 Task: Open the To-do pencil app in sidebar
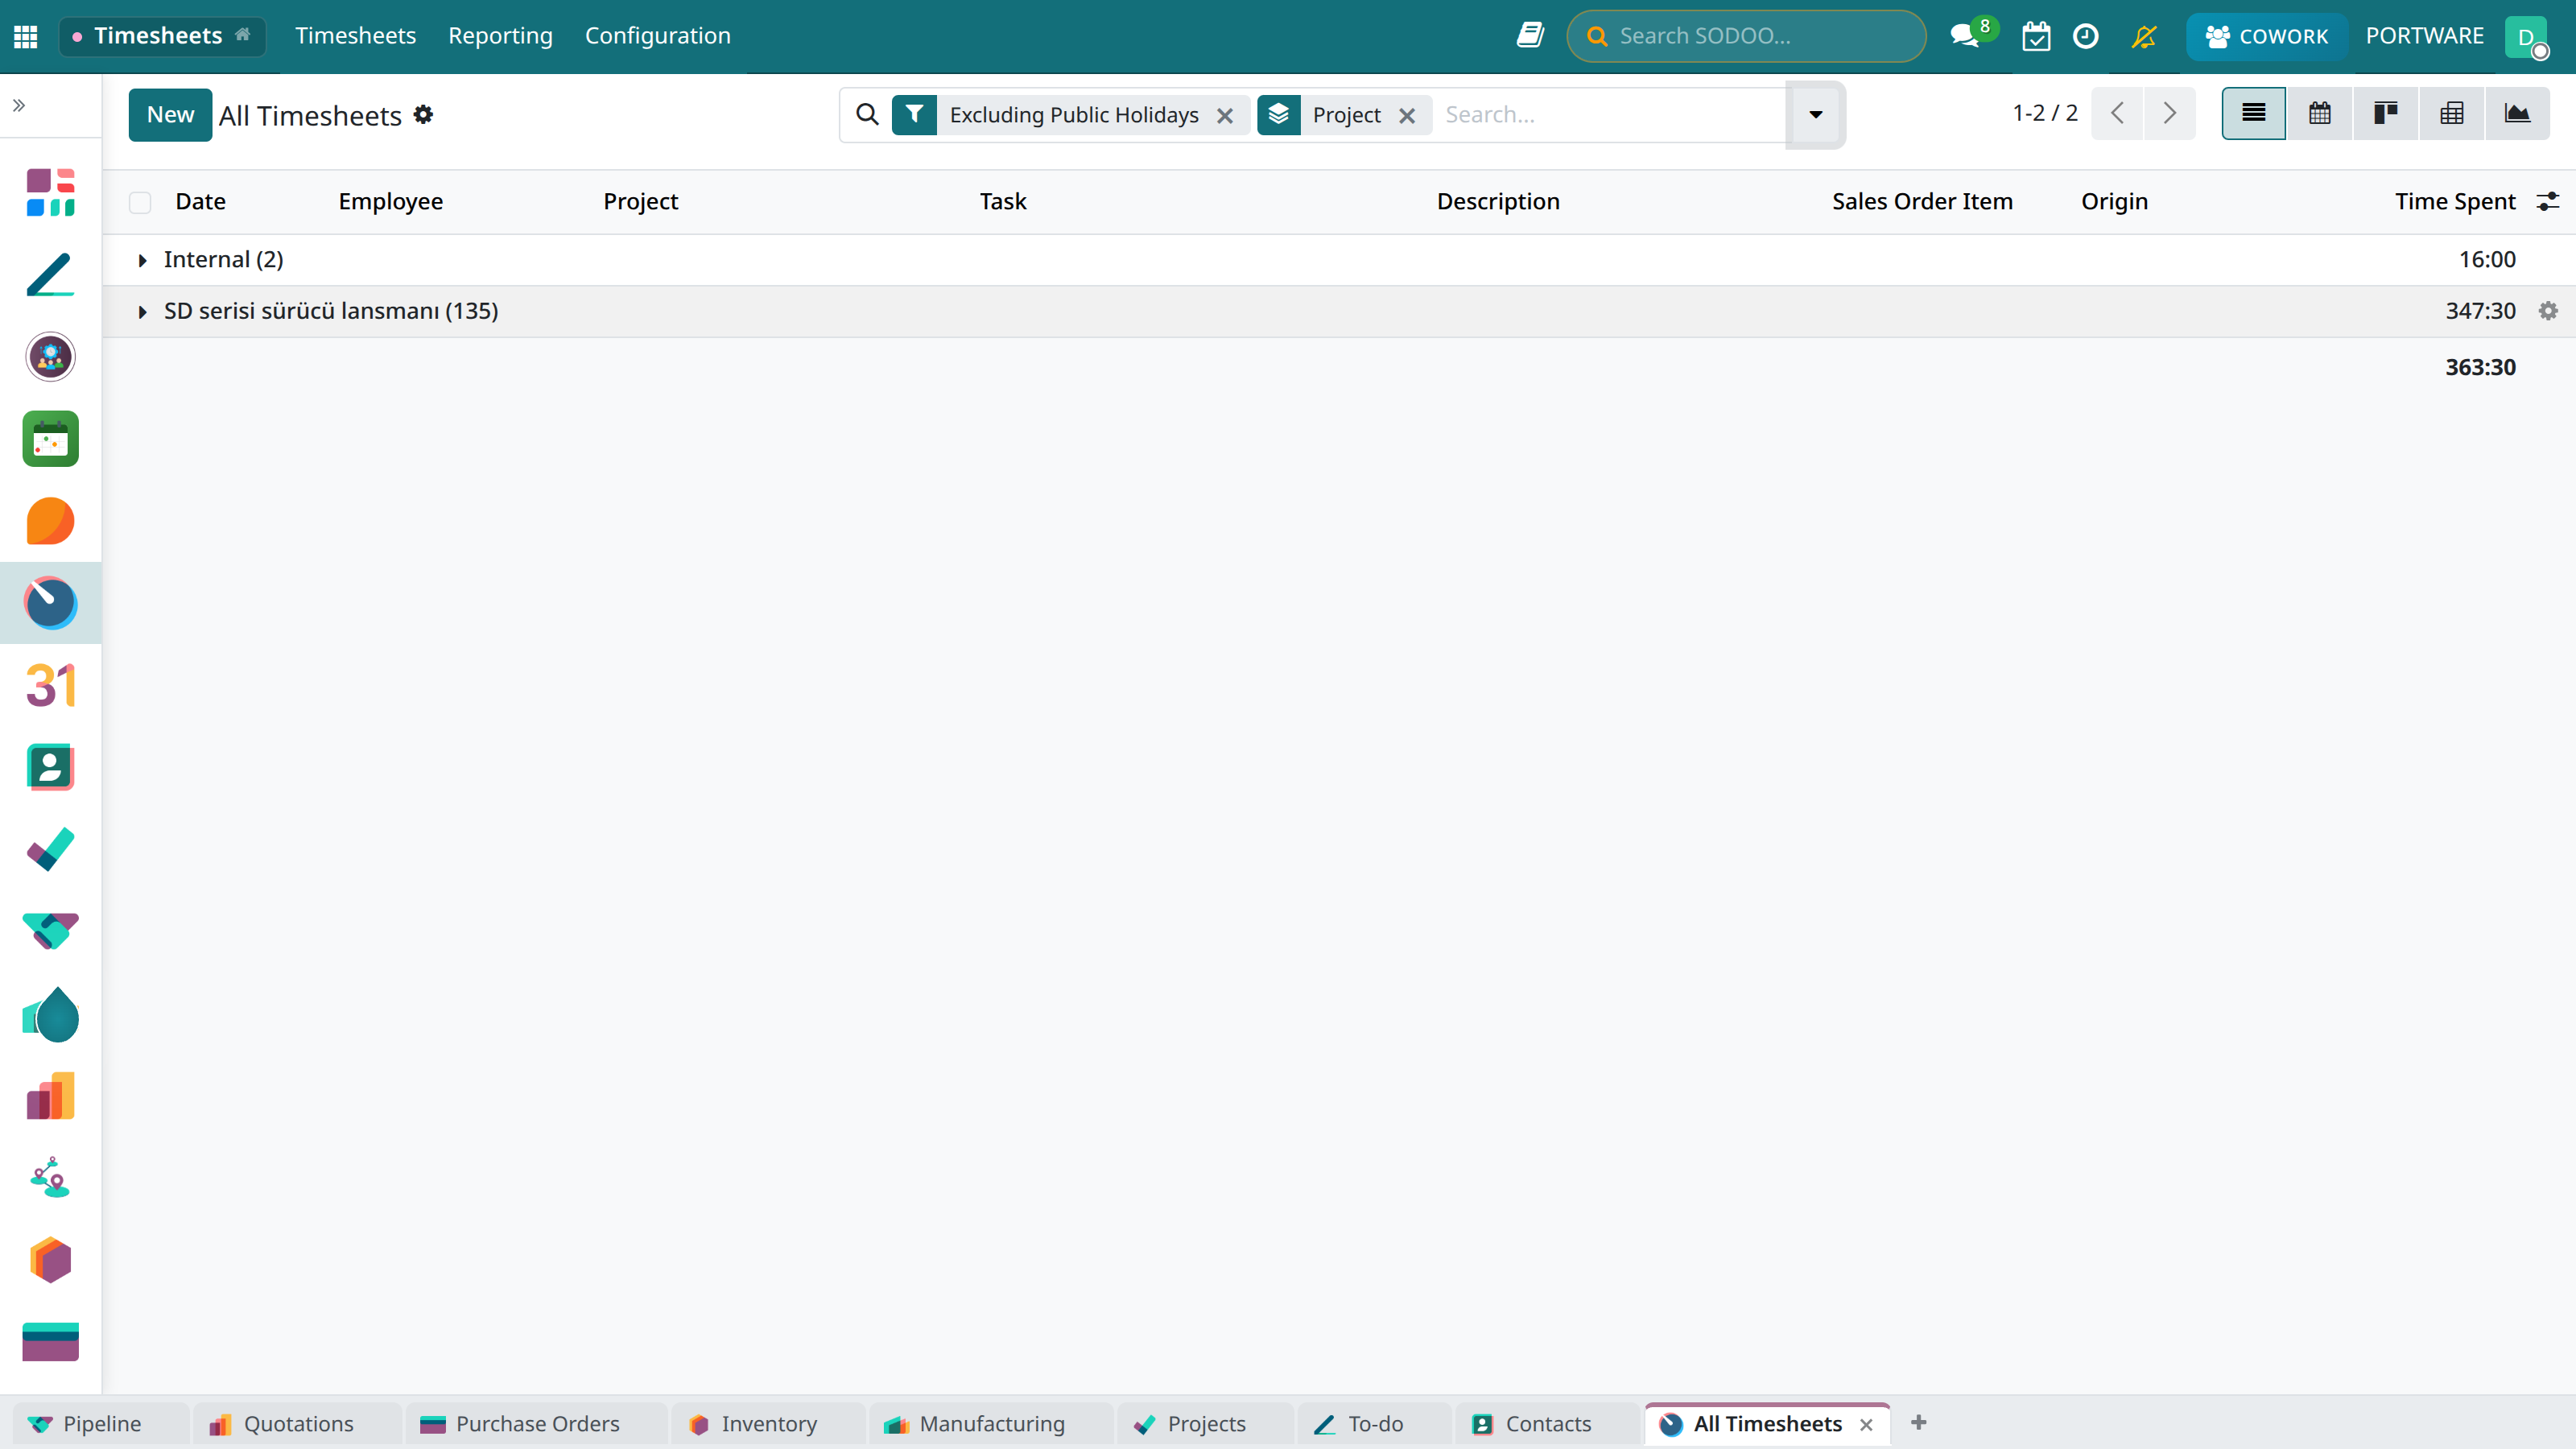pos(50,275)
